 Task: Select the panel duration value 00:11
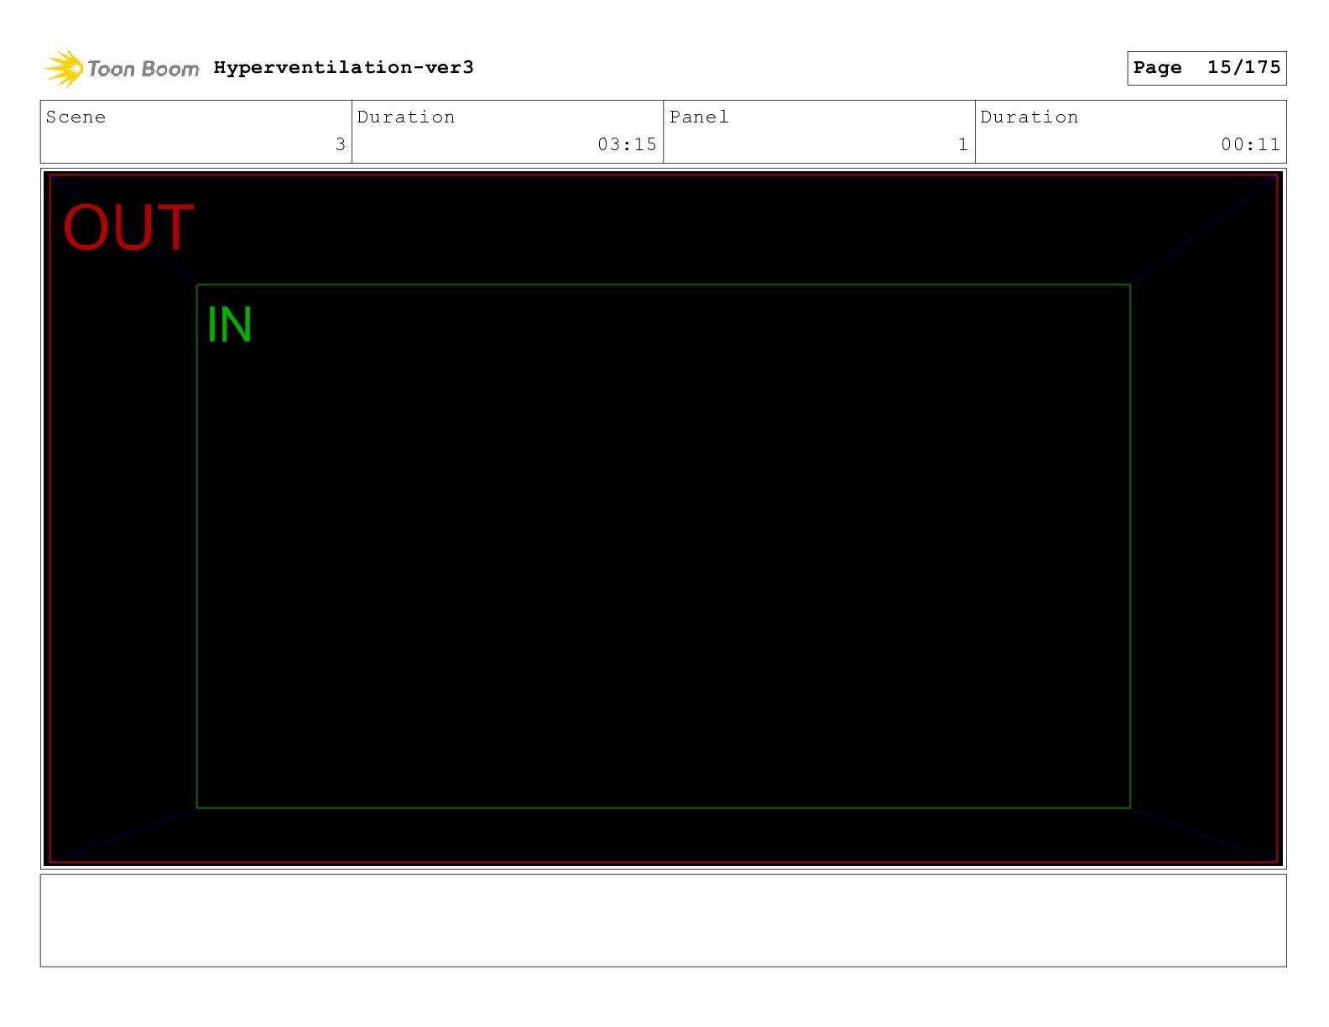(x=1250, y=144)
